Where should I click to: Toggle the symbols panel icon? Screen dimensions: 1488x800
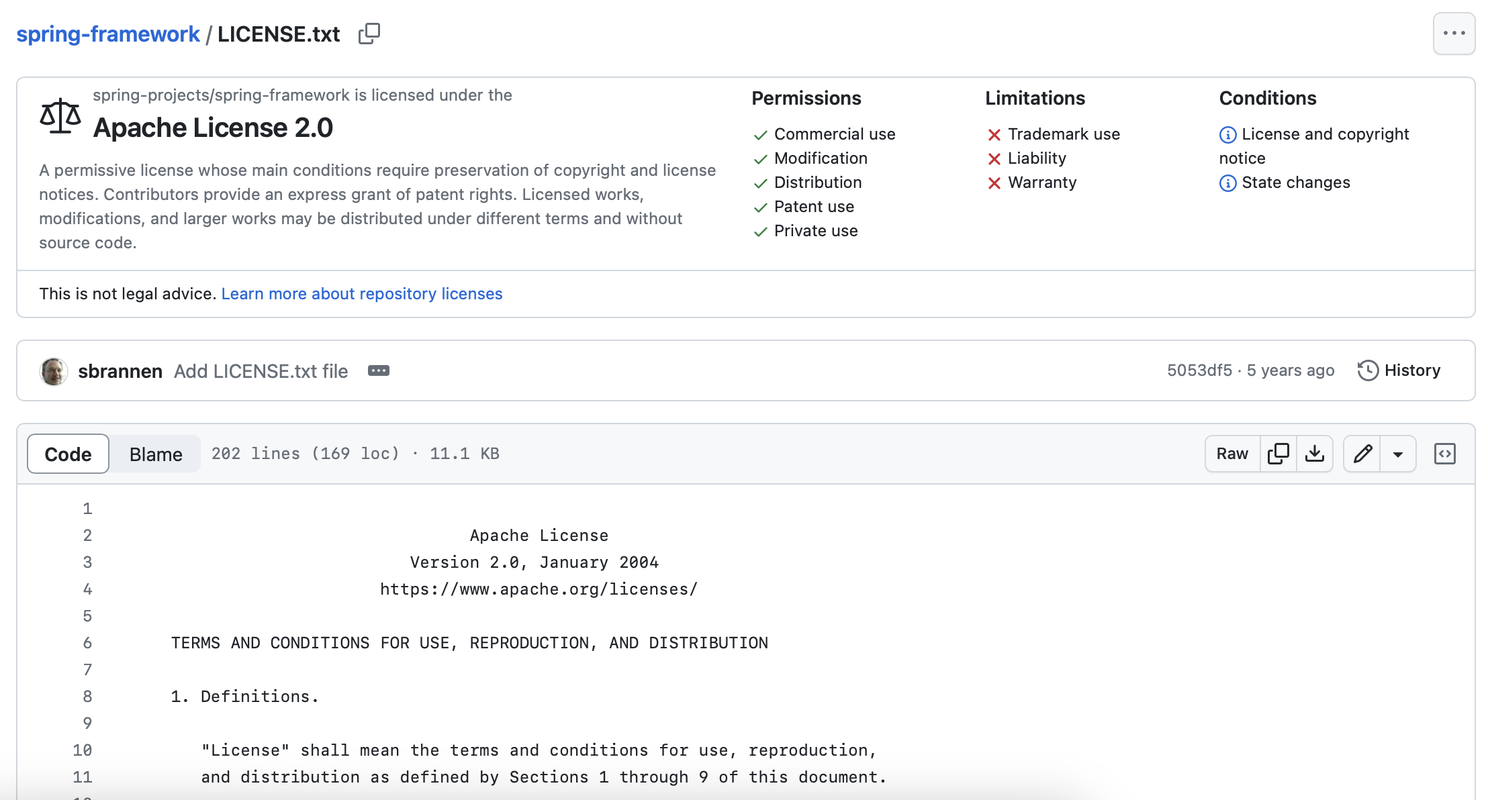pos(1444,454)
